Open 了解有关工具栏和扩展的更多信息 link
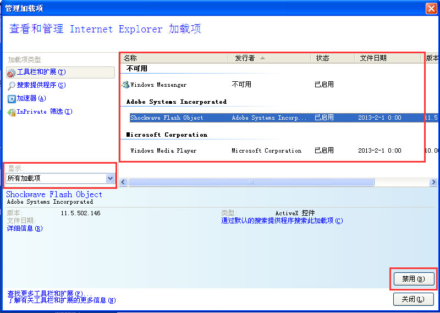Viewport: 440px width, 313px height. coord(62,300)
